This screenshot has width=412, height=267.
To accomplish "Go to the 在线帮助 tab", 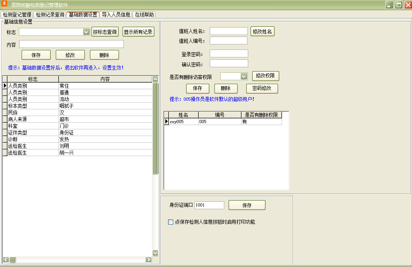I will point(144,15).
